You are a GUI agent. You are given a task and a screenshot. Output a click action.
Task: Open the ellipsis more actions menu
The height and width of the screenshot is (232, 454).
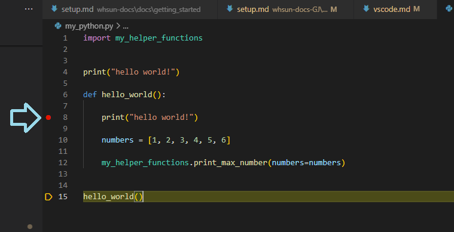click(x=29, y=9)
